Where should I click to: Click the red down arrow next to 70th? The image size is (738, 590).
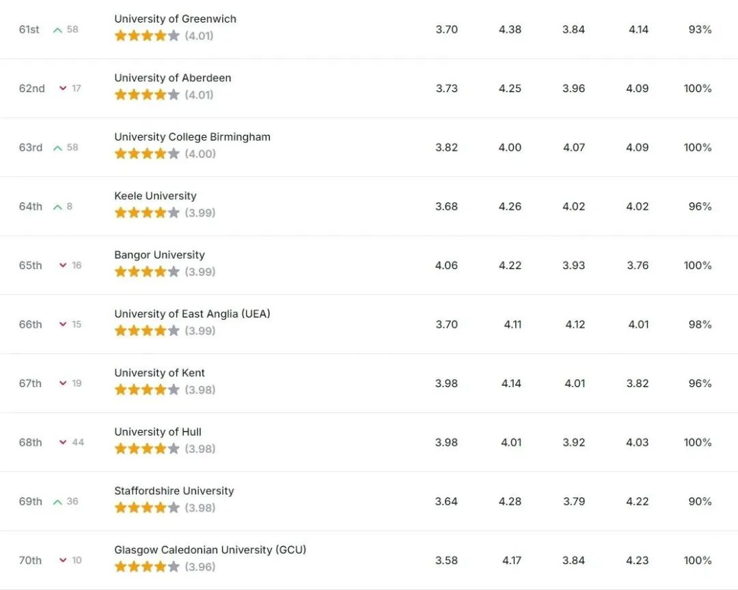63,561
